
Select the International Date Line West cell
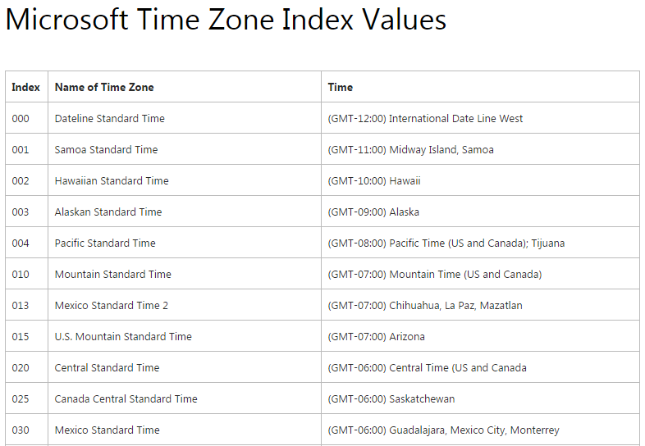pos(425,118)
